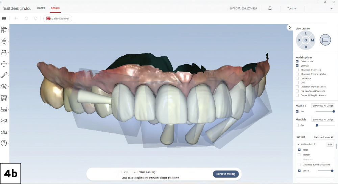Select the tooth contacts adjust tool
Viewport: 338px width, 184px height.
coord(4,41)
